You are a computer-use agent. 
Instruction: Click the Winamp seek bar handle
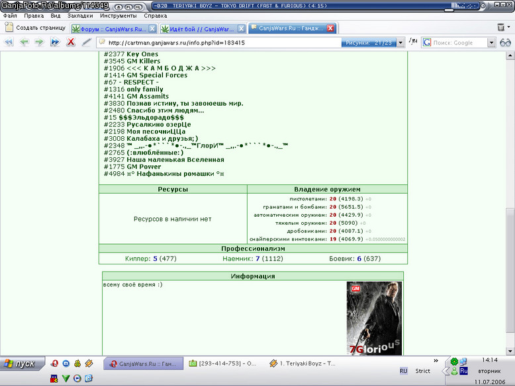[x=449, y=10]
